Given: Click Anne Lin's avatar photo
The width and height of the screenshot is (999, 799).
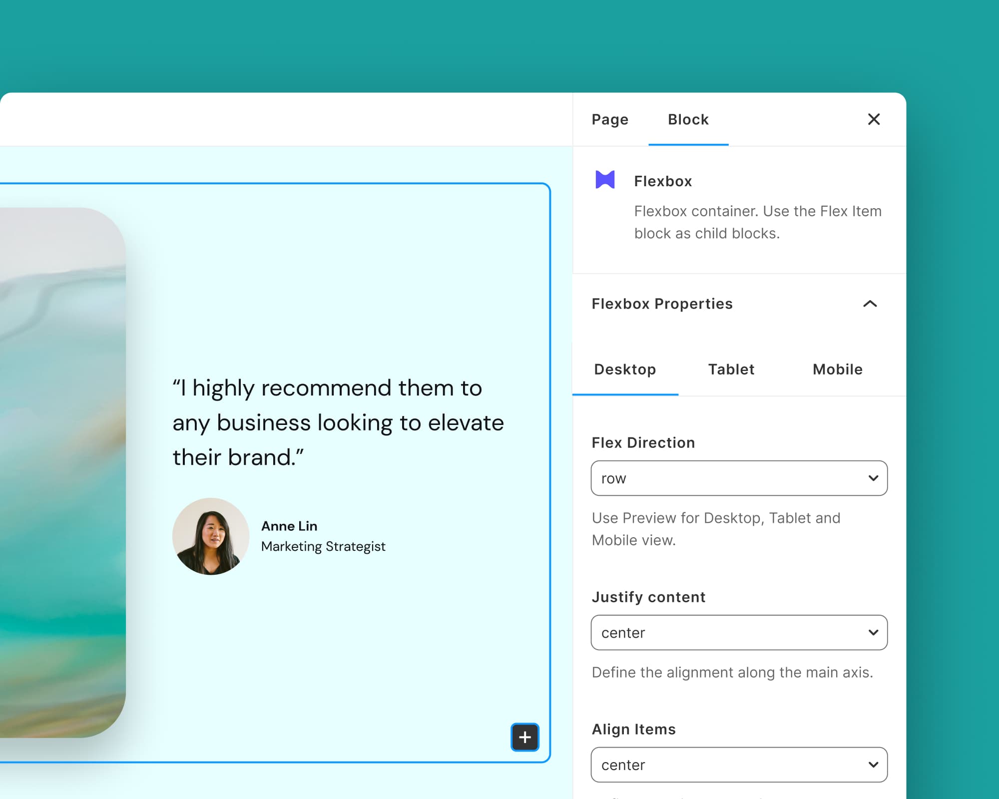Looking at the screenshot, I should (x=211, y=536).
